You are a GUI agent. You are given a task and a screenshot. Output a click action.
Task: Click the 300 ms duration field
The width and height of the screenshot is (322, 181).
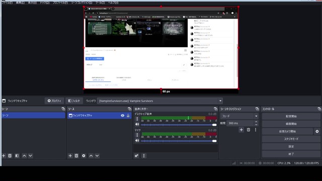240,123
